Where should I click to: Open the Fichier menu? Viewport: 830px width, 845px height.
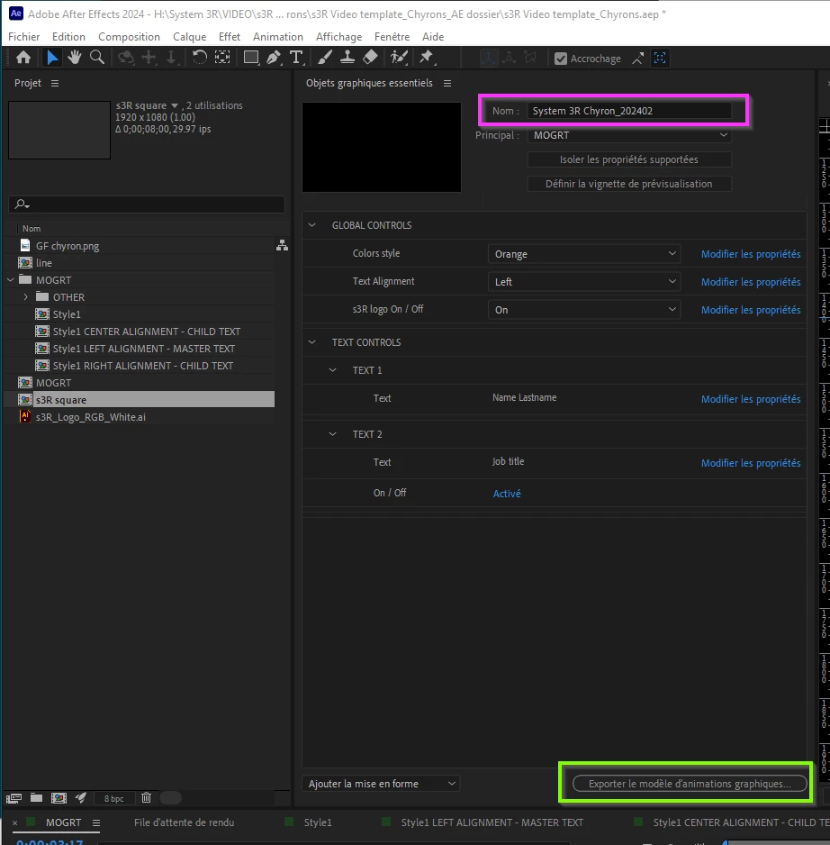(x=23, y=37)
